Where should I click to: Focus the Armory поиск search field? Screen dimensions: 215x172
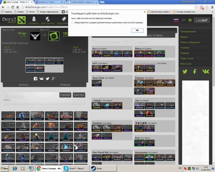click(44, 102)
